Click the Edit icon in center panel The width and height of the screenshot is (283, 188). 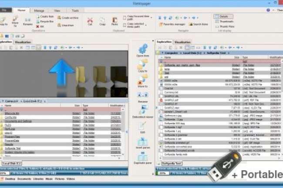tap(143, 126)
